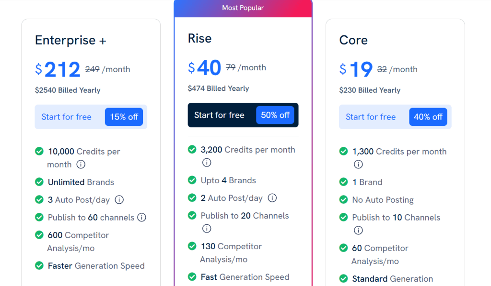
Task: Click green checkmark beside Upto 4 Brands
Action: click(x=192, y=180)
